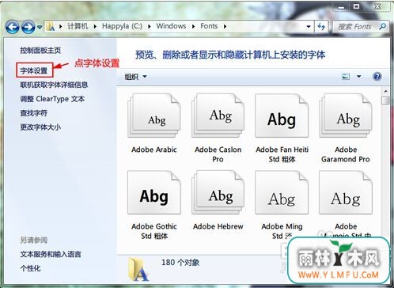Select Adobe Ming Std font icon
The width and height of the screenshot is (394, 288).
282,192
